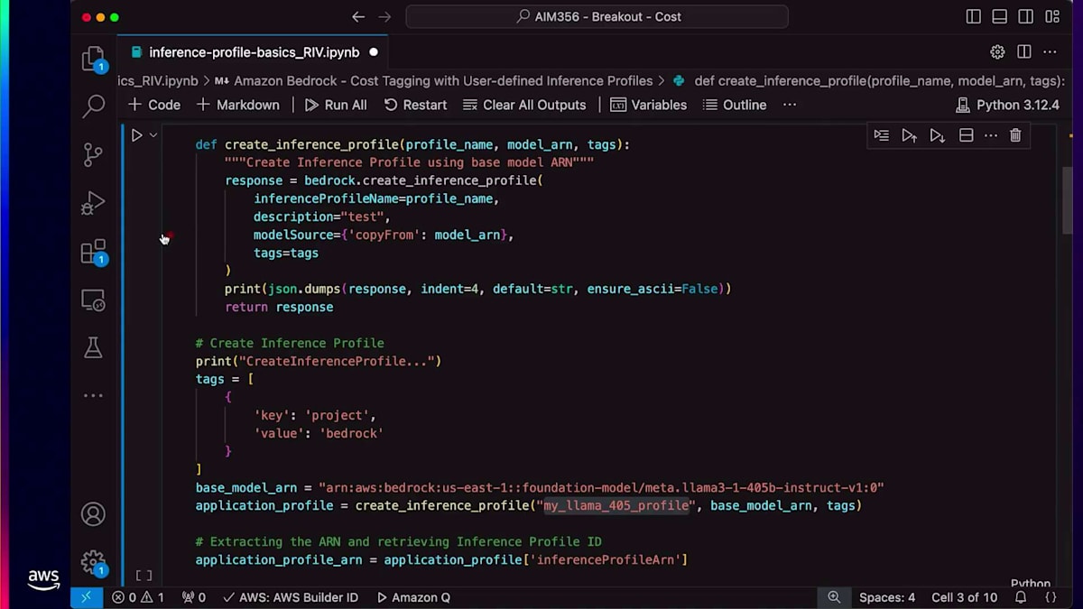Restart the notebook kernel
This screenshot has height=609, width=1083.
coord(415,105)
